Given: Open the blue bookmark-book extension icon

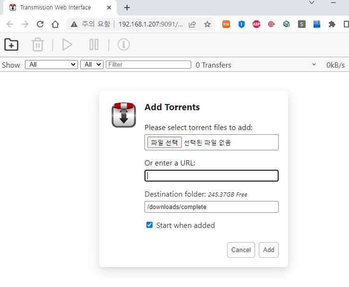Looking at the screenshot, I should point(317,24).
